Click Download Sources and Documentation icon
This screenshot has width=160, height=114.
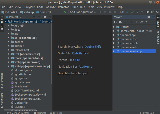click(125, 22)
